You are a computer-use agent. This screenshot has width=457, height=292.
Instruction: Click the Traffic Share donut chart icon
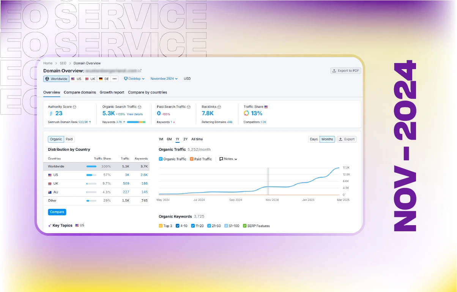click(x=246, y=113)
